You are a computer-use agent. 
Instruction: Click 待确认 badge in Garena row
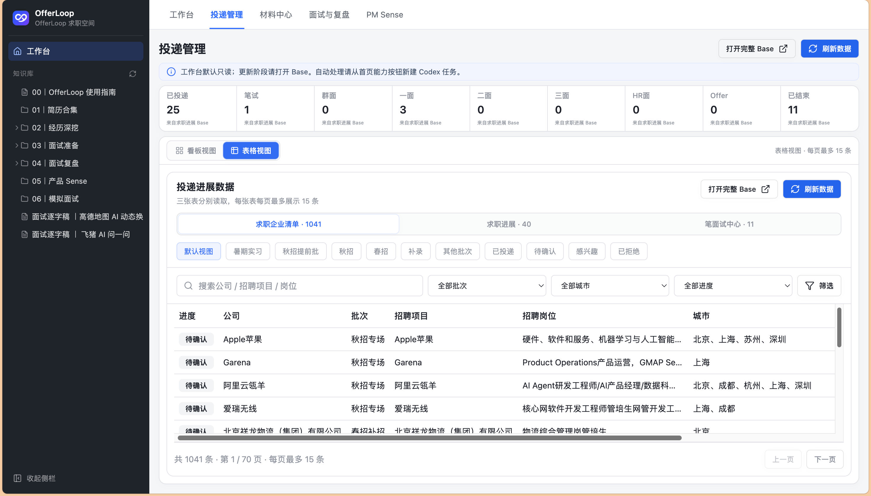point(196,362)
